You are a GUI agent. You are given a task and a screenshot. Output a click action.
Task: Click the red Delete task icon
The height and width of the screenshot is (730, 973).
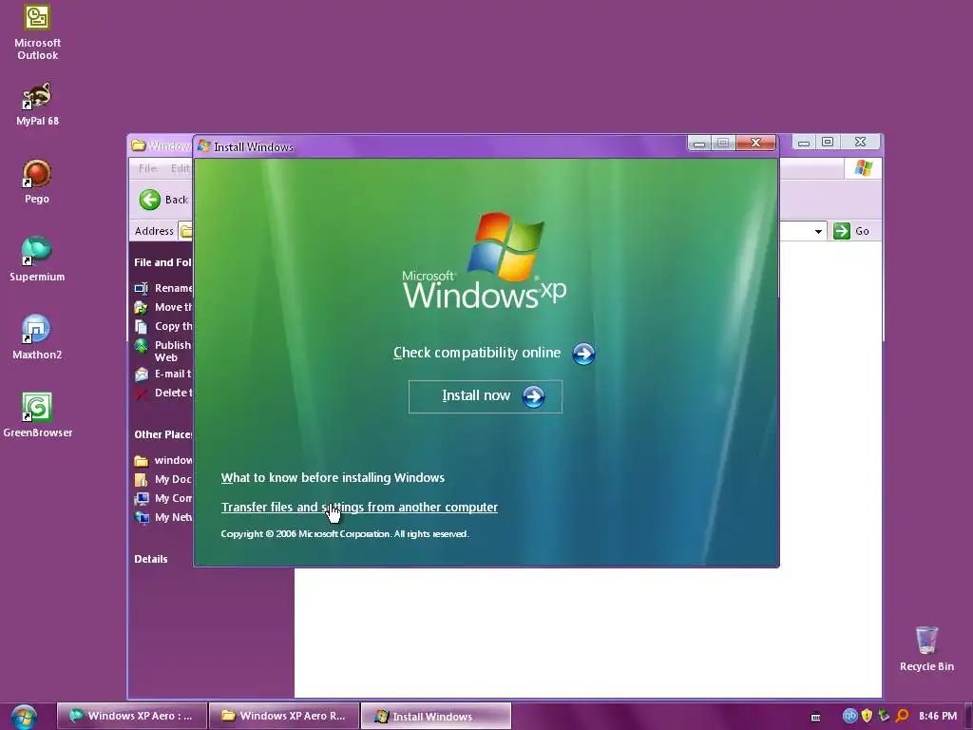point(142,394)
